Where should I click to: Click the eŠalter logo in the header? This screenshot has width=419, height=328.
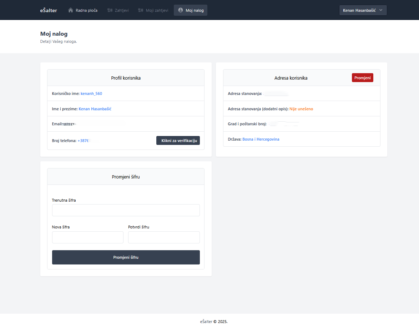pos(49,10)
